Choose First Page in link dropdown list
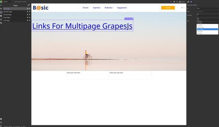This screenshot has height=127, width=219. [x=207, y=25]
